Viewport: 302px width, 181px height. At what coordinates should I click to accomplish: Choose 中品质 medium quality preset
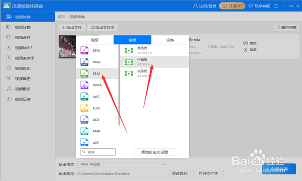154,62
